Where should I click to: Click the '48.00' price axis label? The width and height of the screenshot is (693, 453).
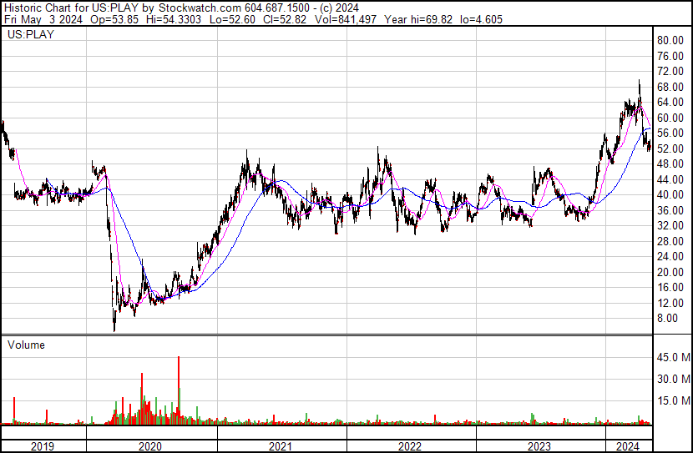[670, 164]
